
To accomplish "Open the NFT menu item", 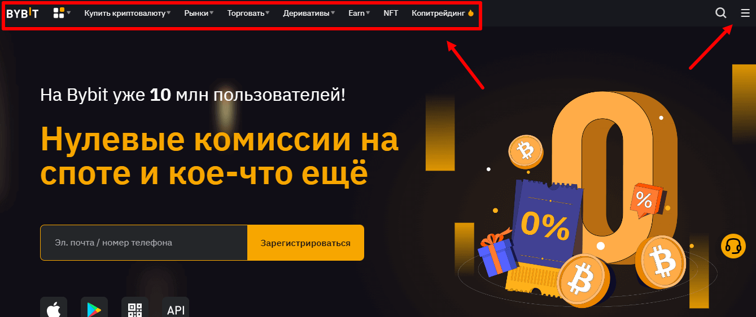I will click(x=391, y=13).
